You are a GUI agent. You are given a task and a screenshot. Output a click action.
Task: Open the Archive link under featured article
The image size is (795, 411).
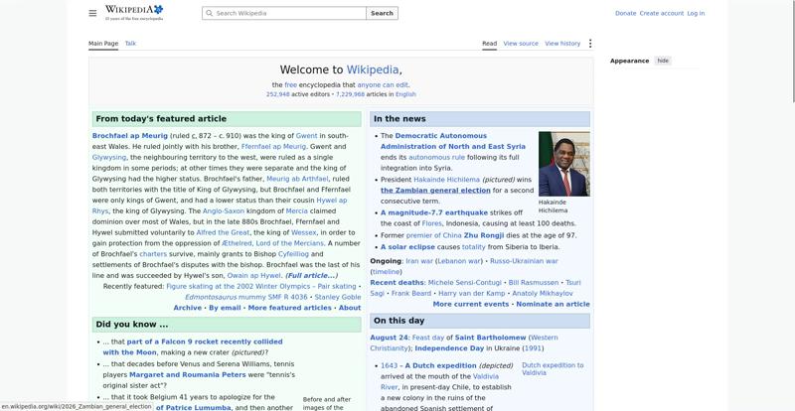point(188,308)
